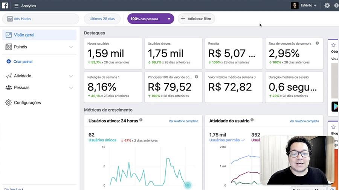339x190 pixels.
Task: Click the Configurações gear icon
Action: pos(9,103)
